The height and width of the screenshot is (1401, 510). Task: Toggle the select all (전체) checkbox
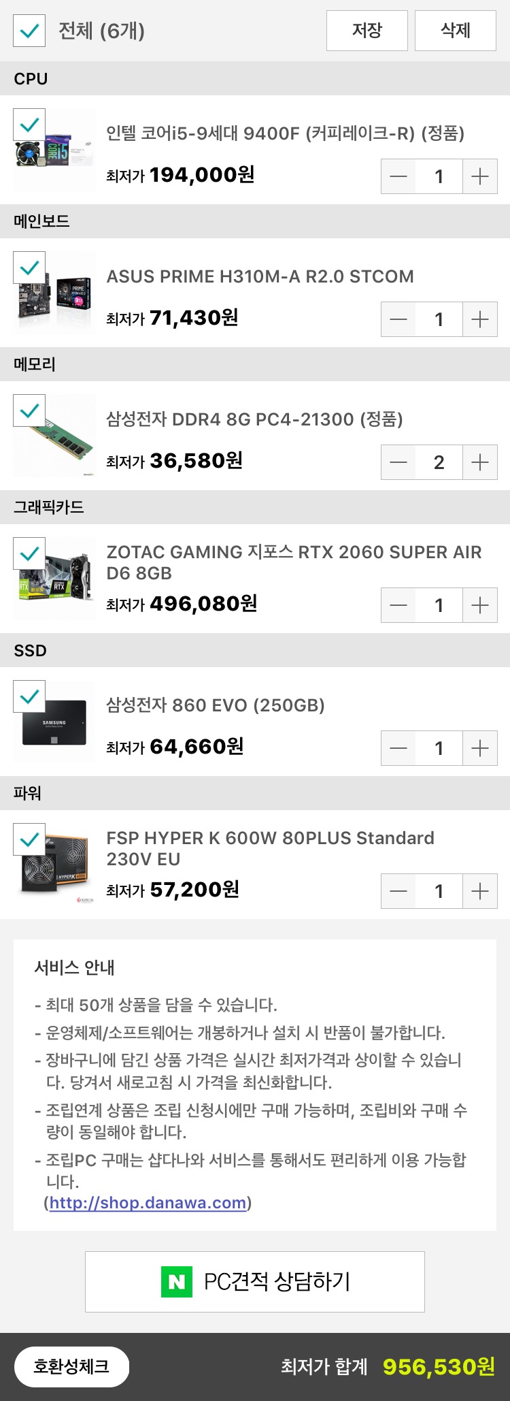point(29,31)
